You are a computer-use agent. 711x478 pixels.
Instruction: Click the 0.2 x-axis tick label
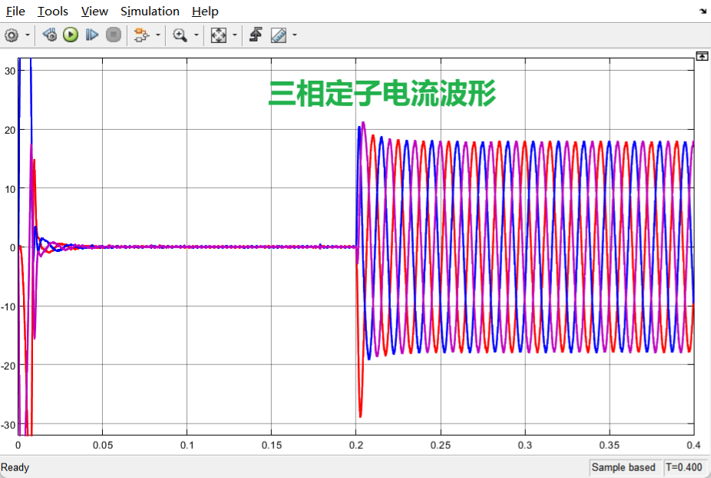click(356, 445)
